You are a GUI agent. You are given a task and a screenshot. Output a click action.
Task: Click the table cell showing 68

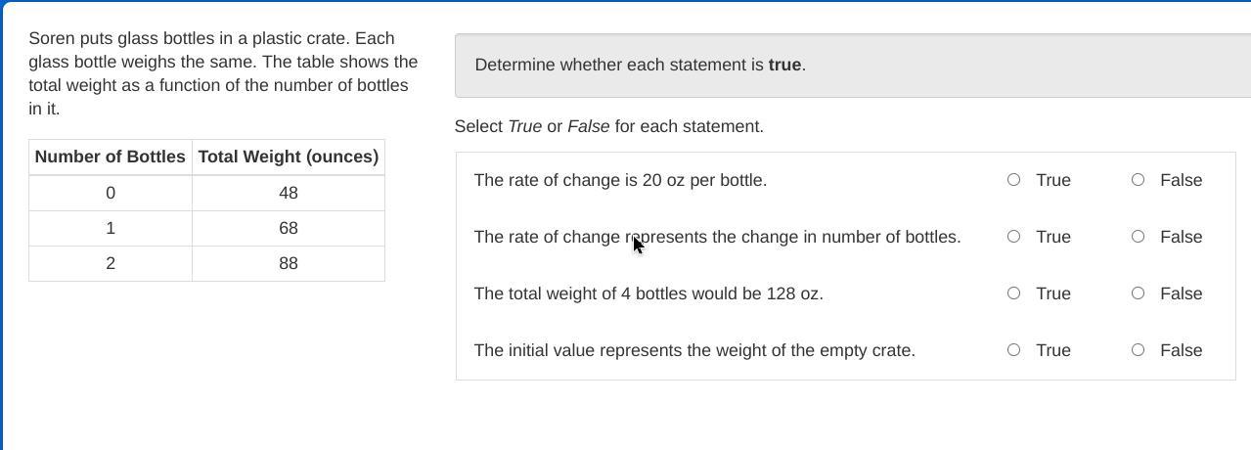pyautogui.click(x=288, y=228)
